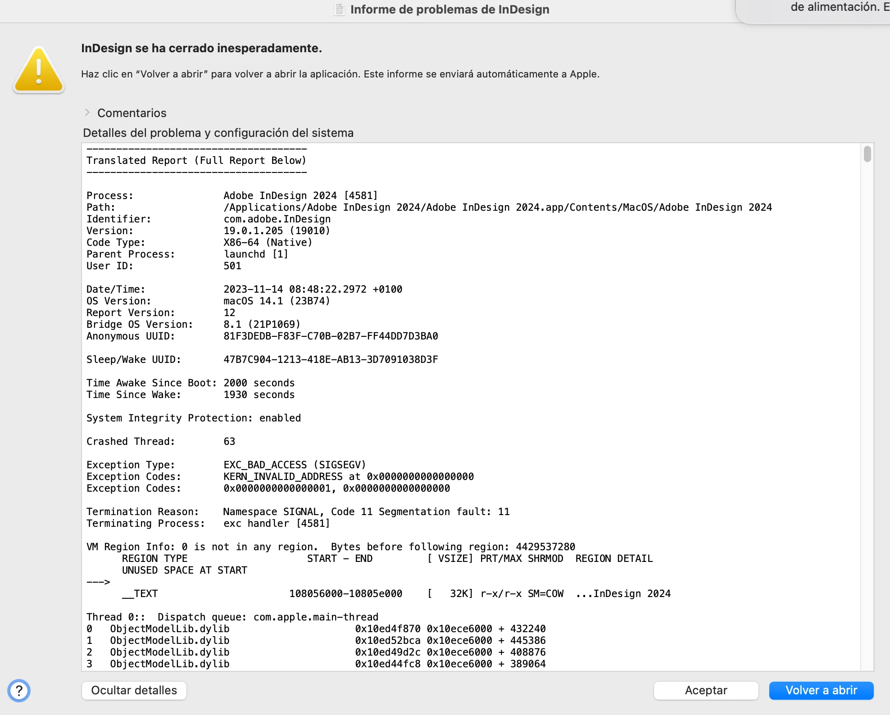The image size is (890, 715).
Task: Click the power notification banner at top right
Action: click(833, 9)
